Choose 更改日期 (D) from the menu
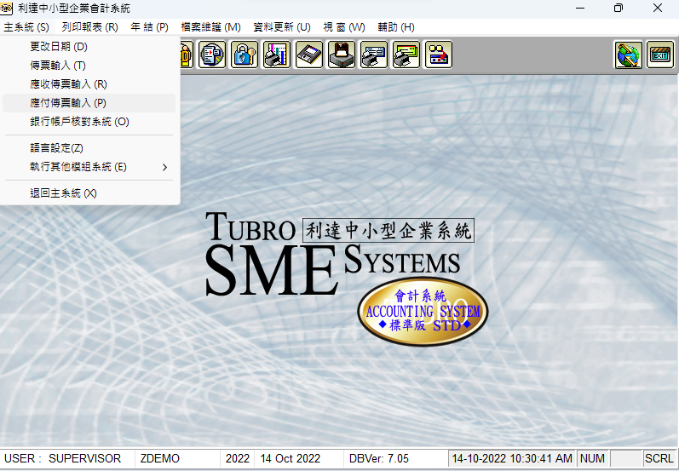Screen dimensions: 679x471 (89, 47)
